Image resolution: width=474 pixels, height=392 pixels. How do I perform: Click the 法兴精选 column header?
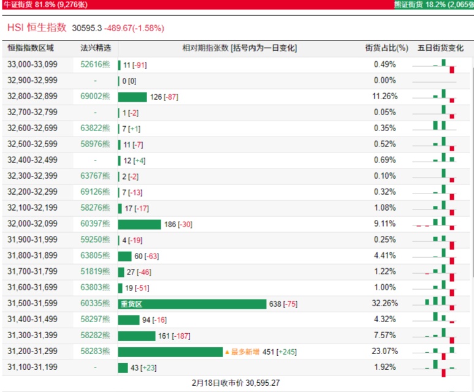(x=96, y=48)
